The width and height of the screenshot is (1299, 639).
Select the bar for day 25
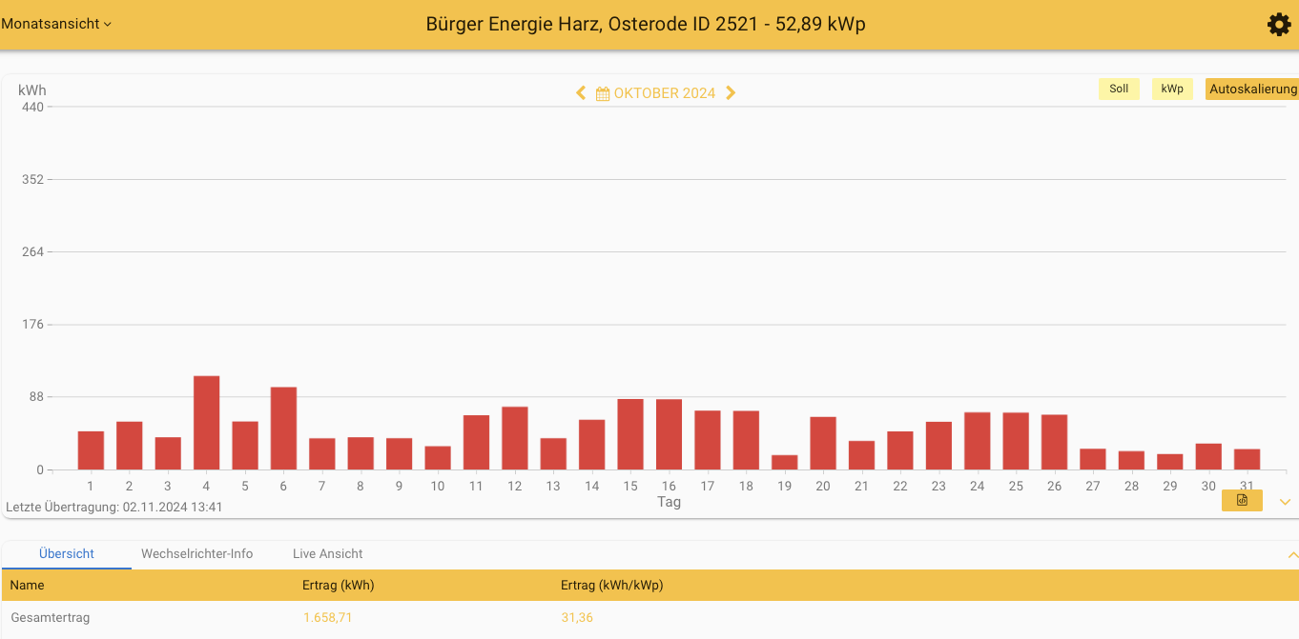pos(1016,441)
